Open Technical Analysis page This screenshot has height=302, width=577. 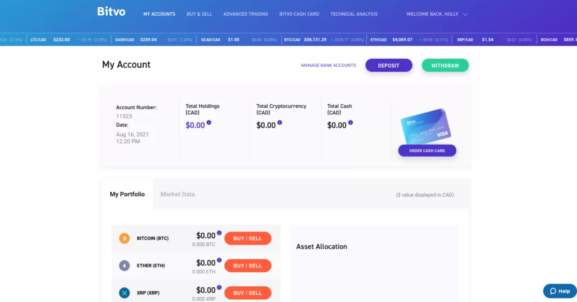click(354, 14)
